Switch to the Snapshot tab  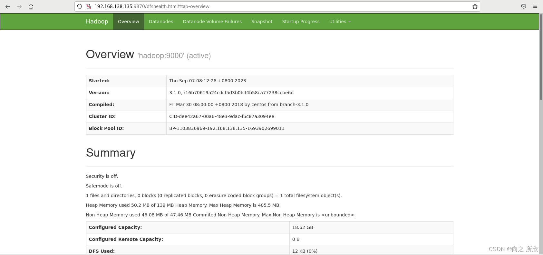[x=262, y=22]
